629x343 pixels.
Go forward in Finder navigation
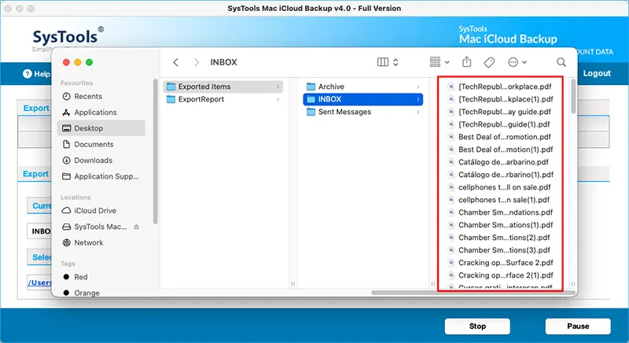[196, 62]
